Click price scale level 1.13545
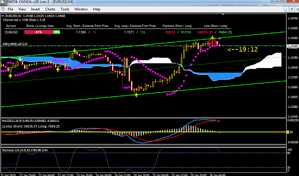 (292, 68)
